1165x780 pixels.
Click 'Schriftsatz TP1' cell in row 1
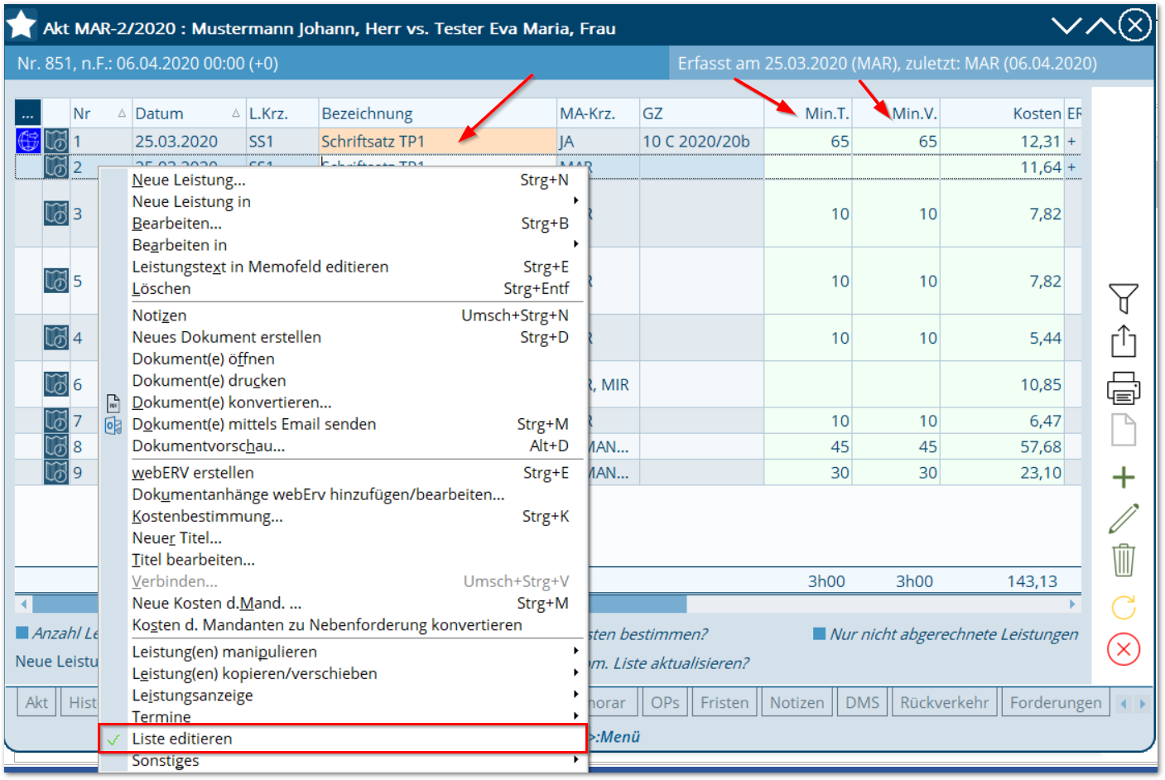[438, 142]
